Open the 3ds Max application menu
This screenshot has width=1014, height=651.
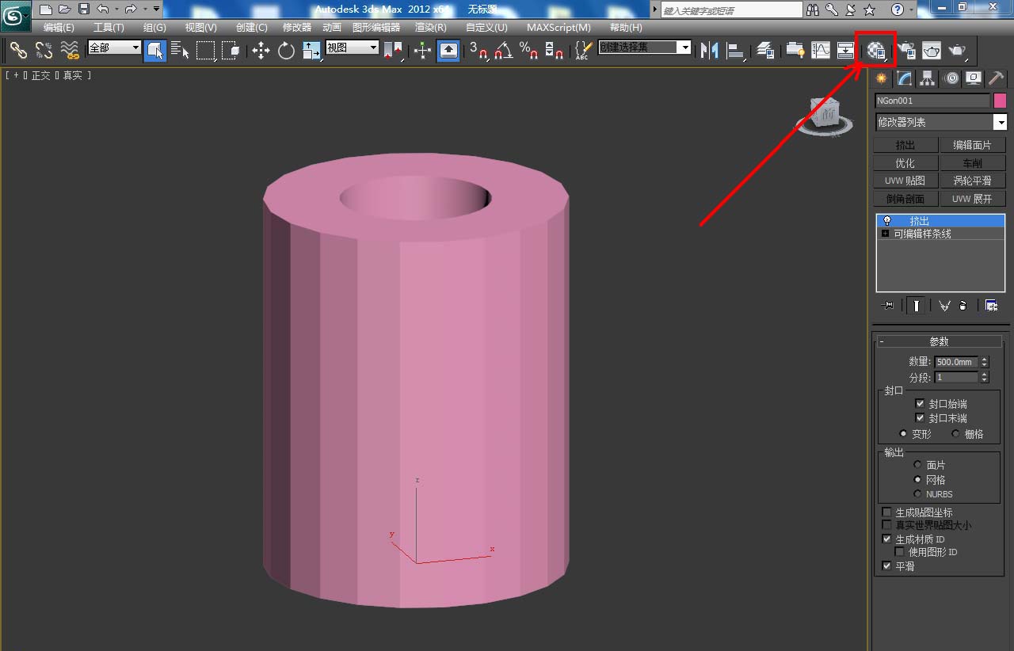(x=16, y=16)
